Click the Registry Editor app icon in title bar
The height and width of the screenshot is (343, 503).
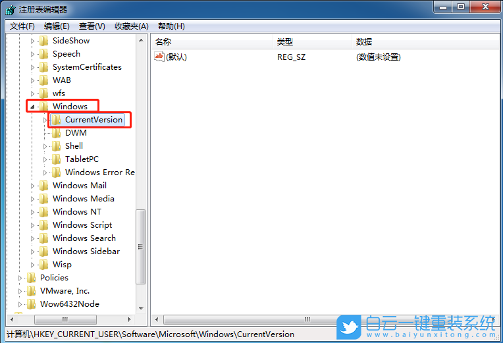click(10, 9)
